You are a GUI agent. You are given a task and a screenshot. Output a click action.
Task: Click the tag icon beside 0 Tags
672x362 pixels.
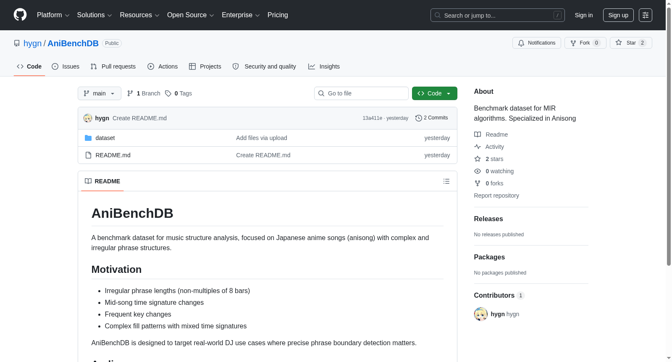pos(168,93)
